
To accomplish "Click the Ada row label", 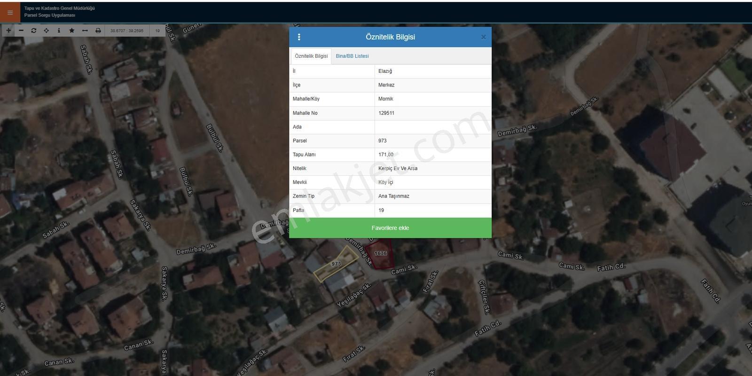I will pos(297,127).
